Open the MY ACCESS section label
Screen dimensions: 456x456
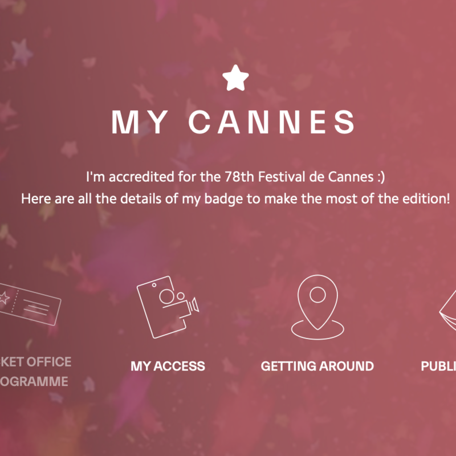pos(168,366)
